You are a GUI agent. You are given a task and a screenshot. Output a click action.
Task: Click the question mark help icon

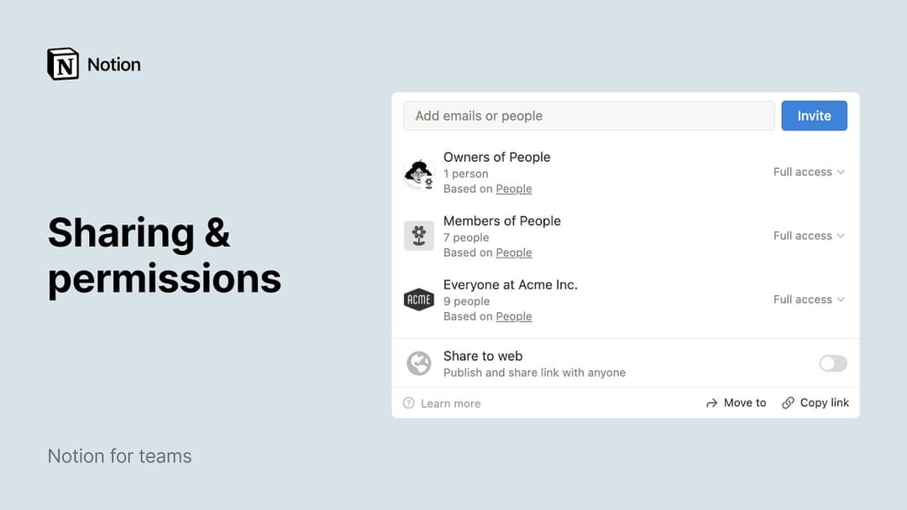(411, 403)
